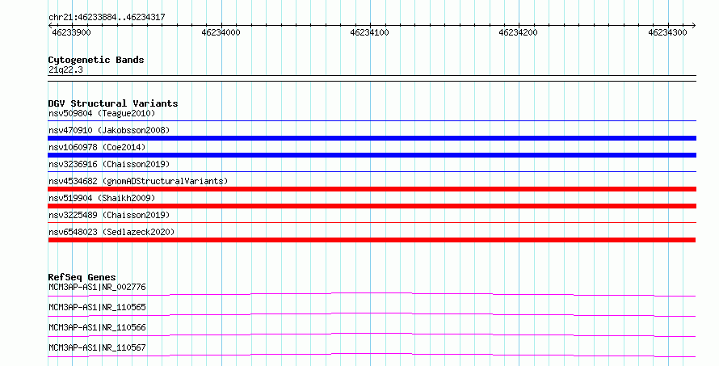This screenshot has width=719, height=366.
Task: Click the thin red line under nsv3225489
Action: 372,222
